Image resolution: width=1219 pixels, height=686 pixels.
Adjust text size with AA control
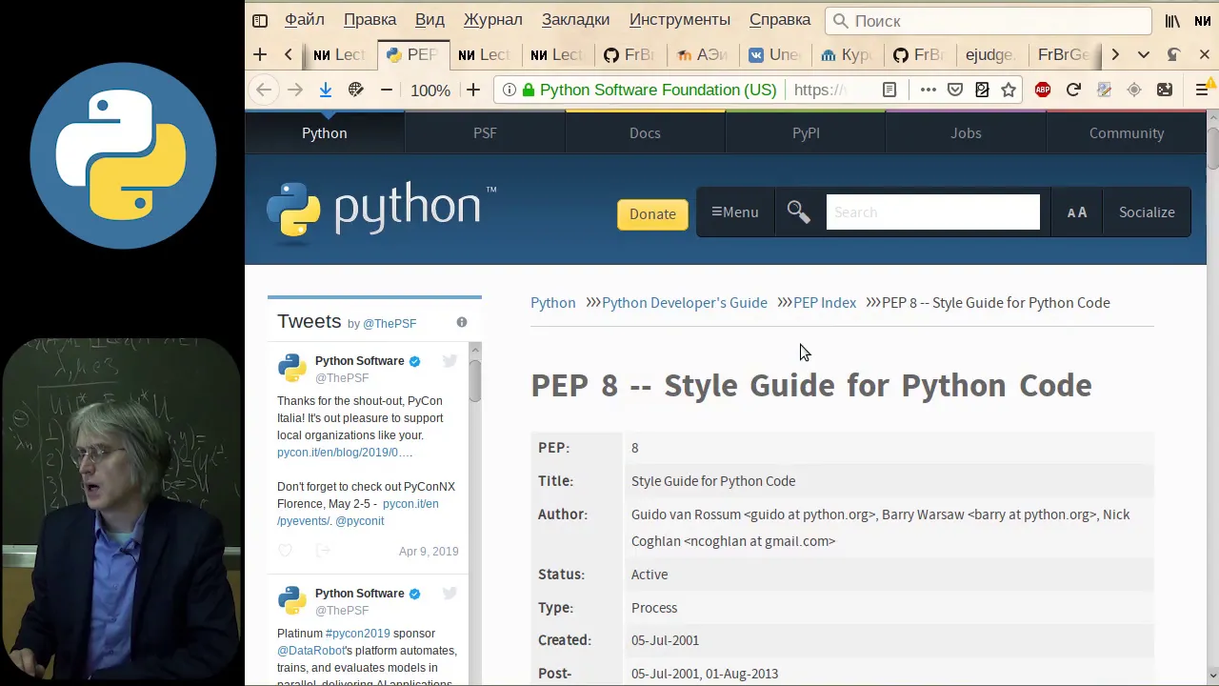pyautogui.click(x=1077, y=212)
